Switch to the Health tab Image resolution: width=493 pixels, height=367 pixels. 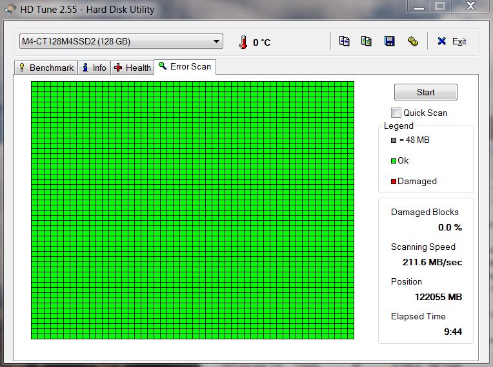pyautogui.click(x=132, y=68)
